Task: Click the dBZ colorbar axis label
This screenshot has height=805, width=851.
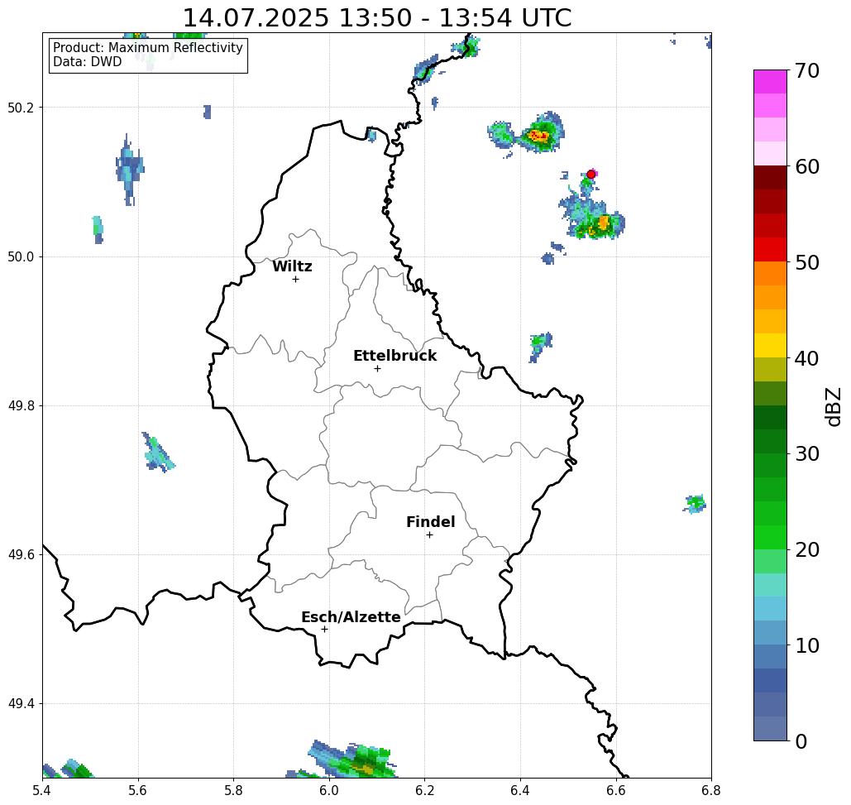Action: [x=833, y=406]
